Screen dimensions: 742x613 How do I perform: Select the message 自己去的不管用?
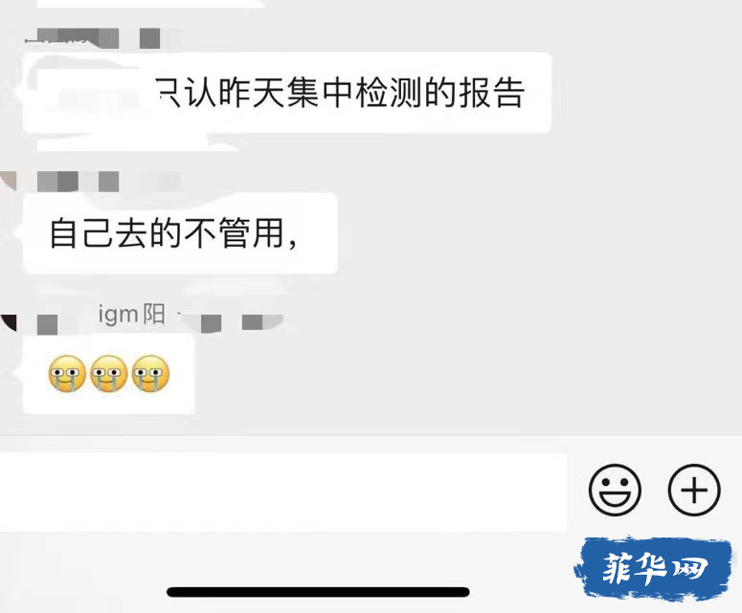tap(180, 233)
